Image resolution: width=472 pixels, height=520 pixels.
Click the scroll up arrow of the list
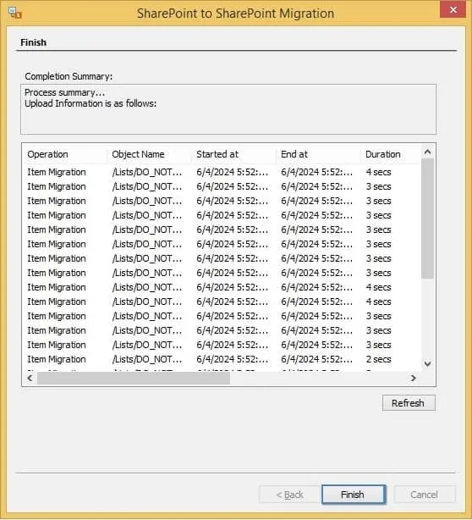[x=427, y=152]
